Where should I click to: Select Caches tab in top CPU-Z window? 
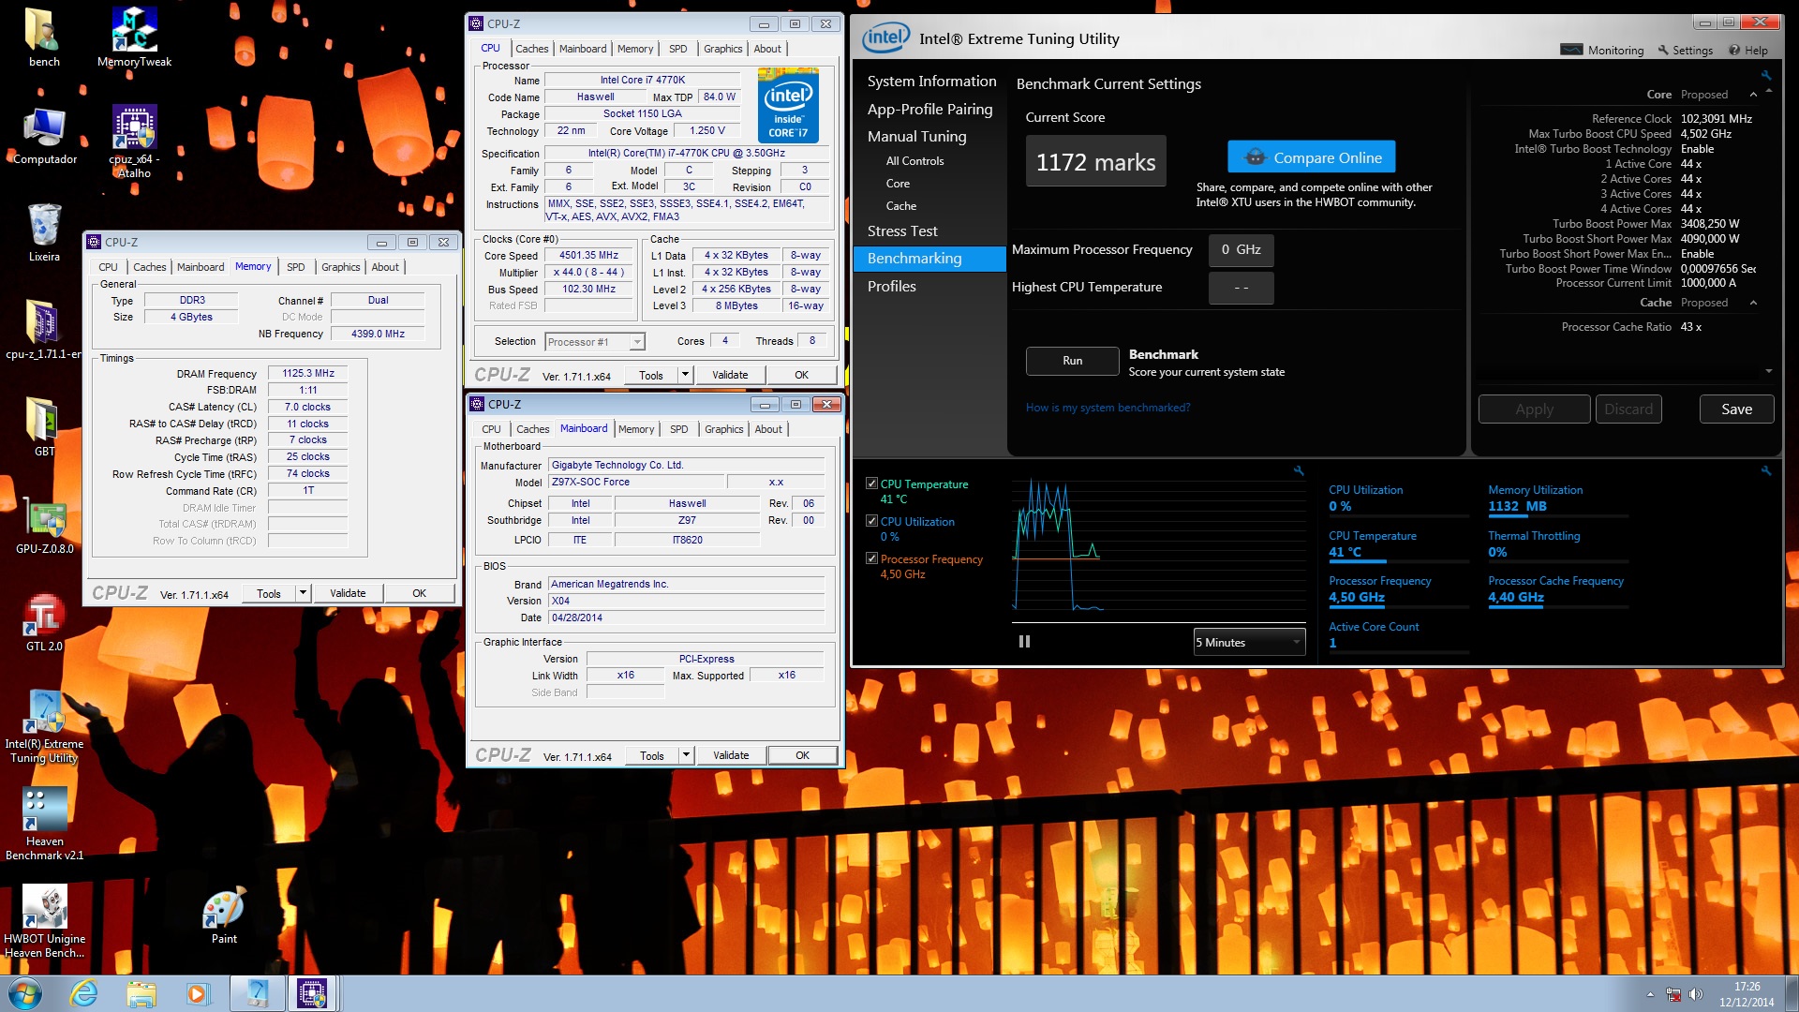[531, 49]
